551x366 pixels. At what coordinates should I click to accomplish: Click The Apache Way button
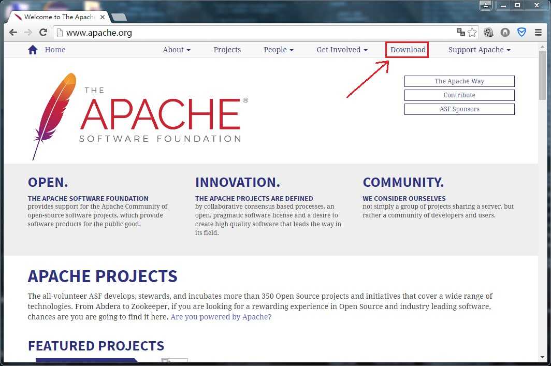[459, 81]
